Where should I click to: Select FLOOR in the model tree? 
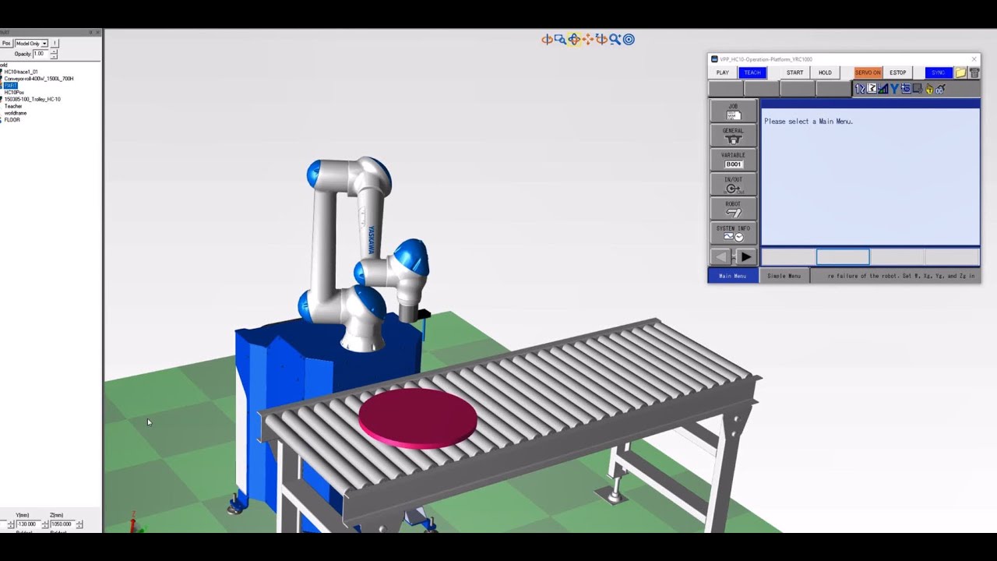[x=12, y=120]
